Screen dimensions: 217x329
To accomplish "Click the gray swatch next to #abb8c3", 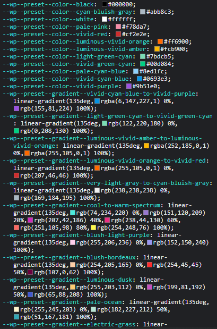I will point(143,12).
